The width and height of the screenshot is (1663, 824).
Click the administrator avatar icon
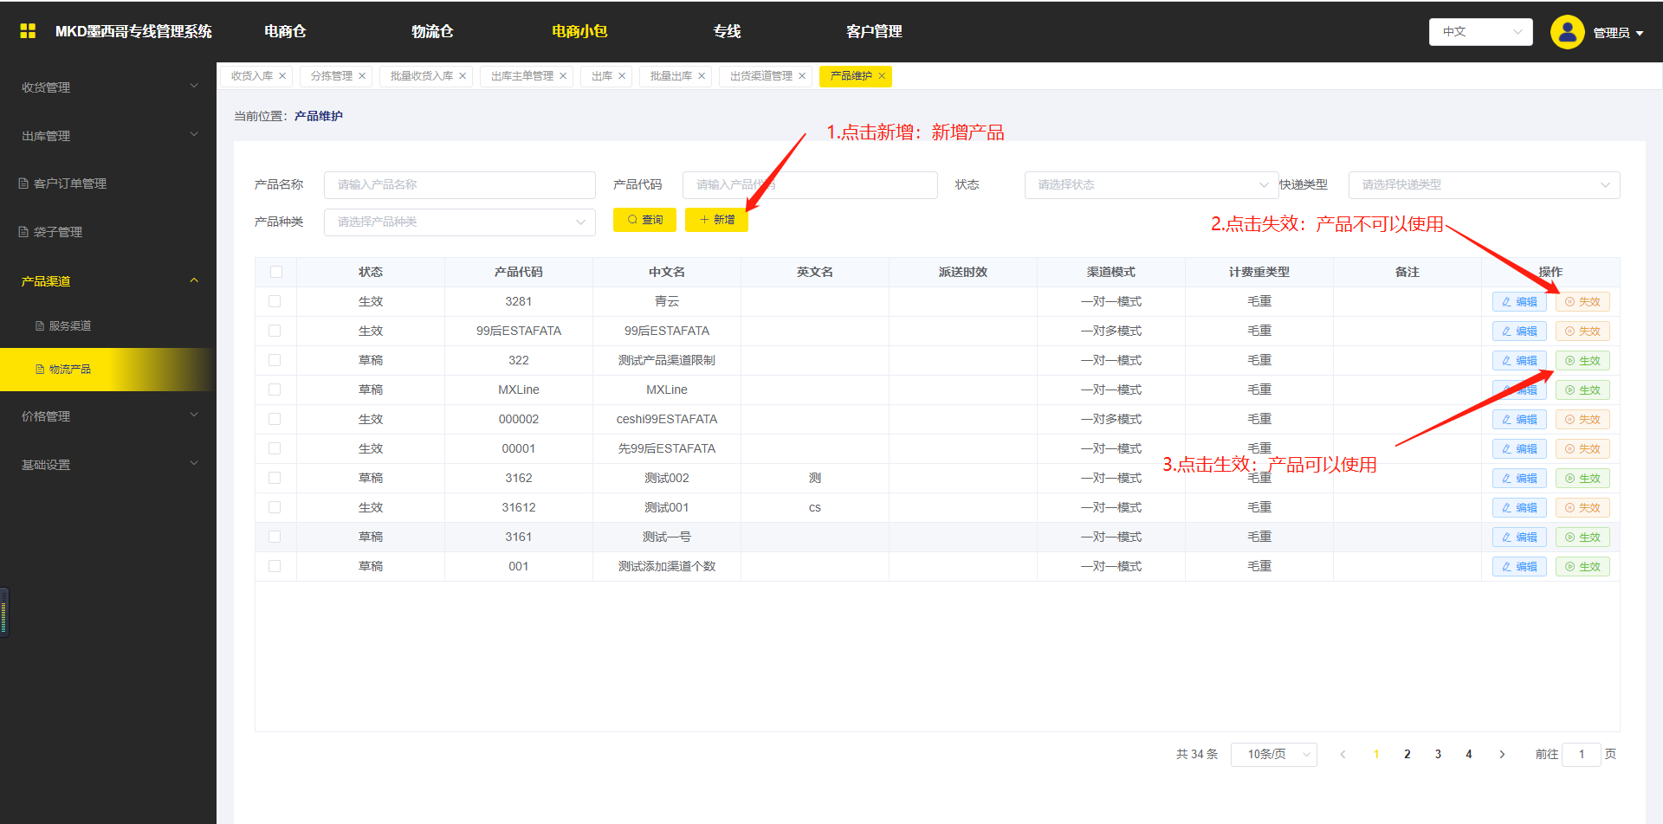click(x=1567, y=32)
